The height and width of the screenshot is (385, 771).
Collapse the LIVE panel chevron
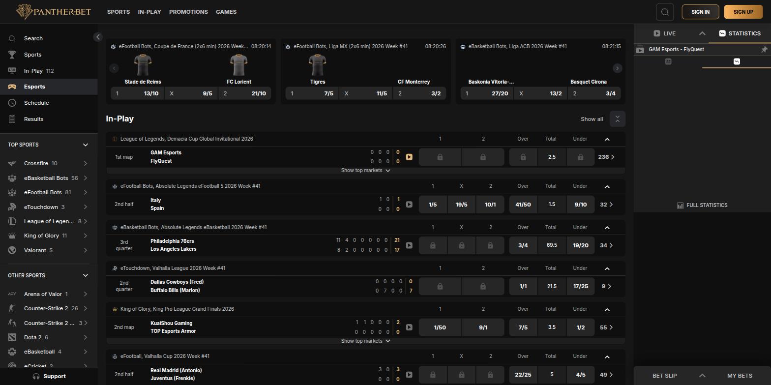(x=702, y=33)
